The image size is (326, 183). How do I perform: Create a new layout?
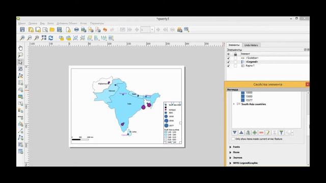(31, 29)
